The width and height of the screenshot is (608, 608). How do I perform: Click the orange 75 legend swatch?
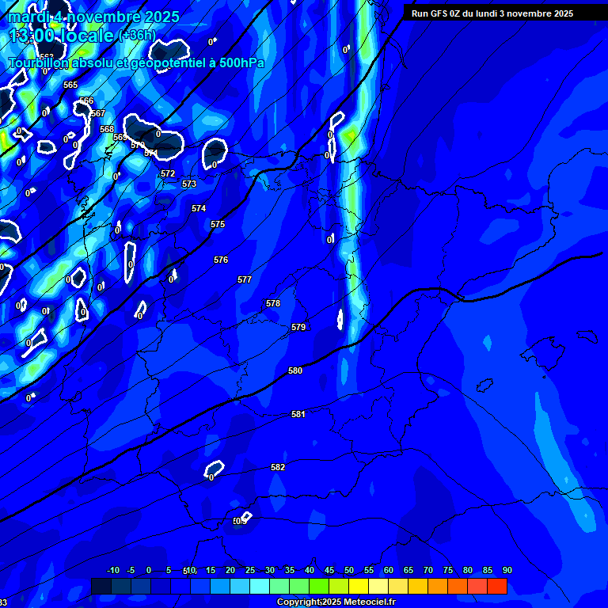click(438, 587)
